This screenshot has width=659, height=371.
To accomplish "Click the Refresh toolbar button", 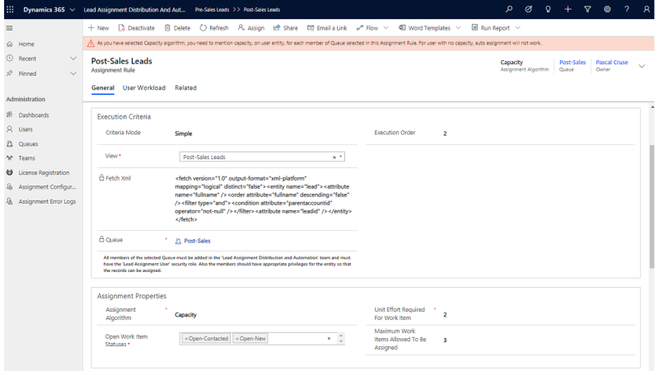I will tap(213, 28).
